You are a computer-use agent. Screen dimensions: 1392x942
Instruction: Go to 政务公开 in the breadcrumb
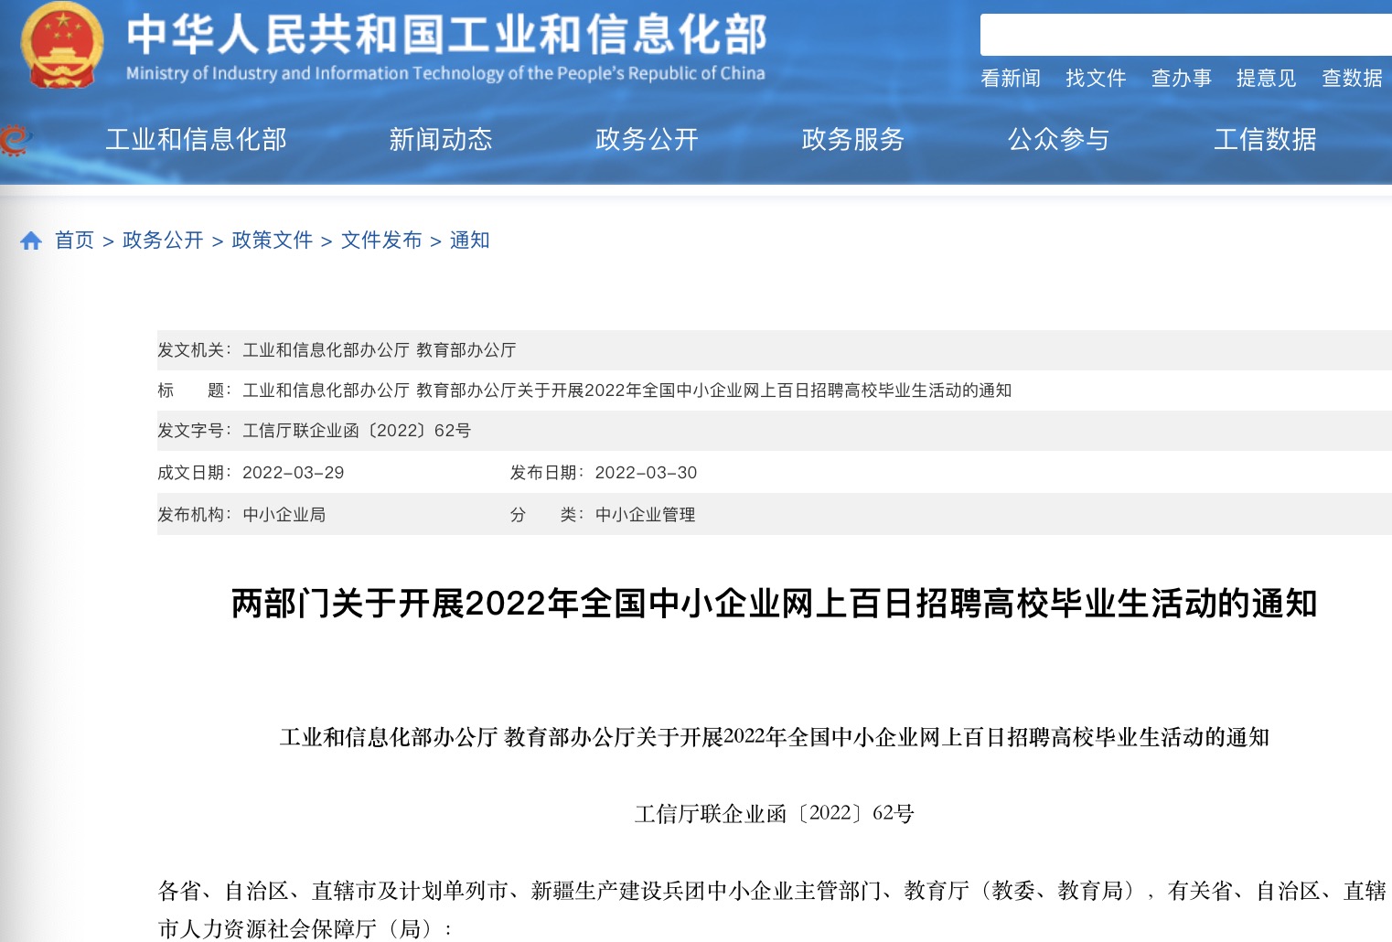(x=163, y=241)
